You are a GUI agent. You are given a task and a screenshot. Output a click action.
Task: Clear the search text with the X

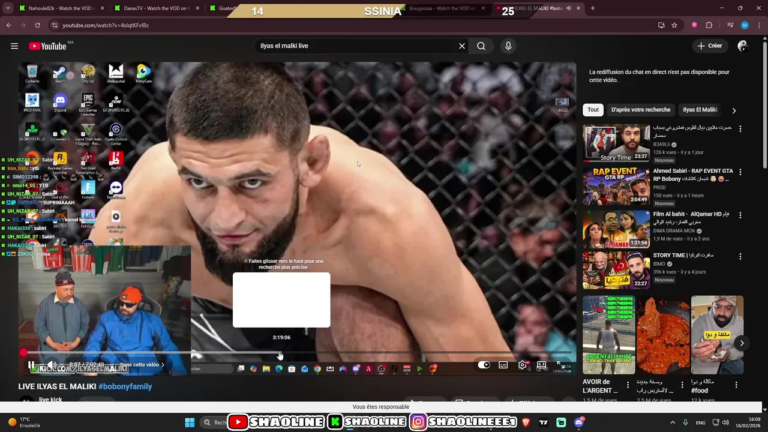(x=462, y=46)
